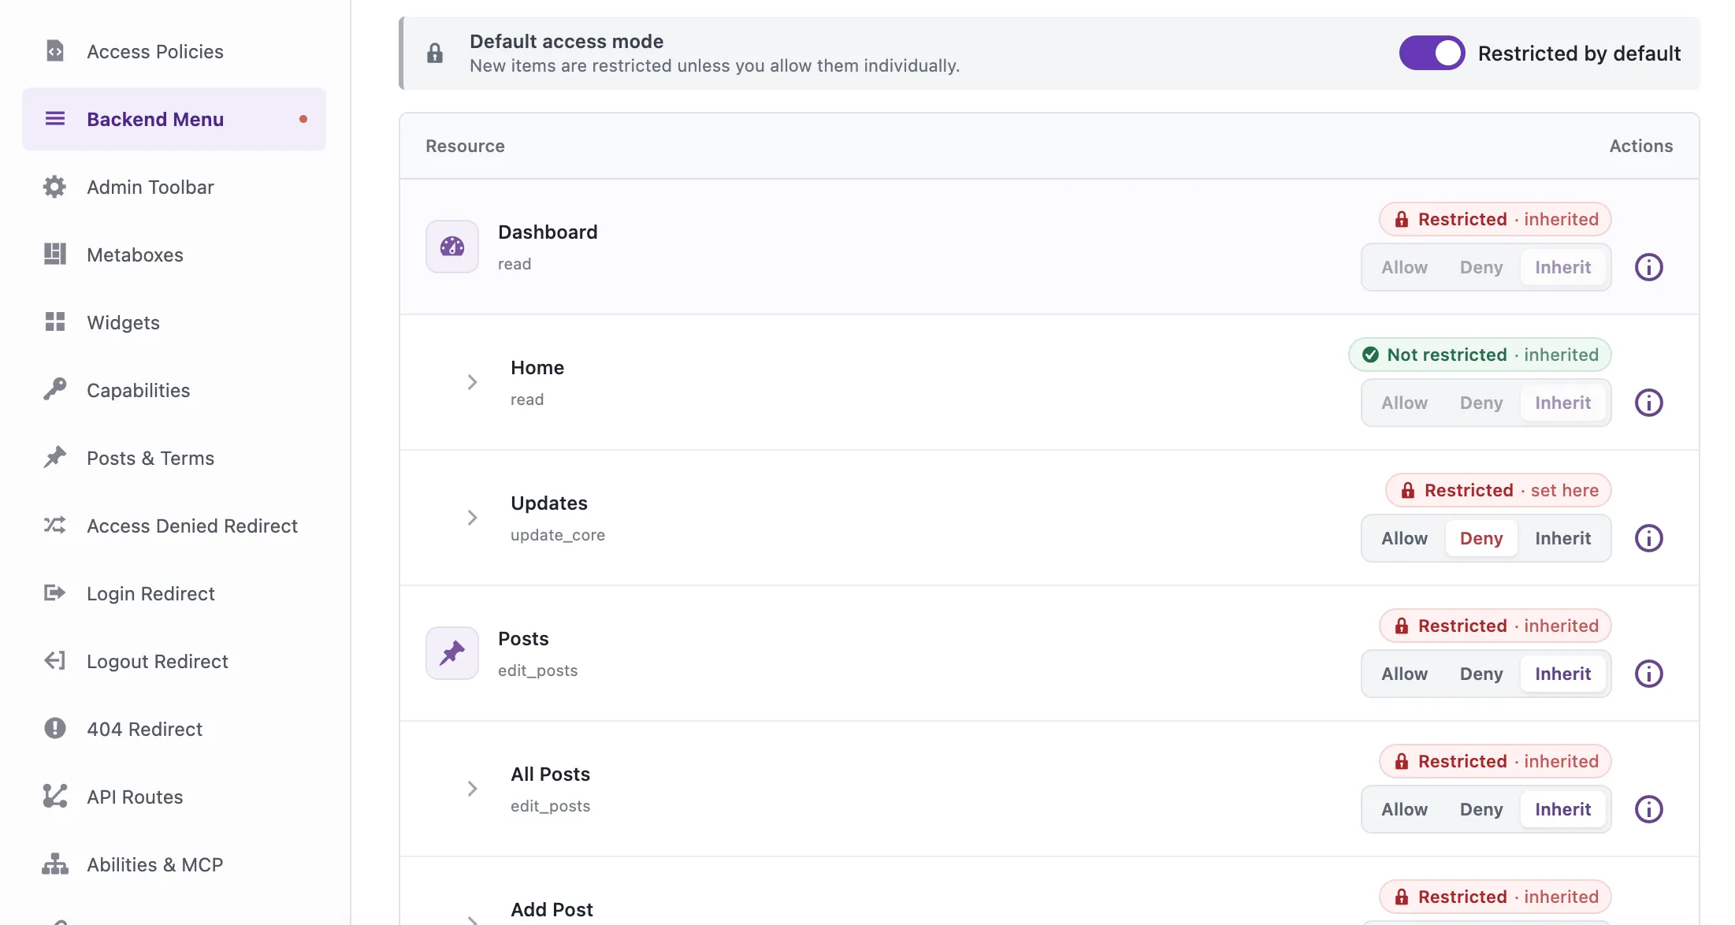Set Dashboard row to Inherit
The image size is (1735, 925).
pyautogui.click(x=1563, y=267)
